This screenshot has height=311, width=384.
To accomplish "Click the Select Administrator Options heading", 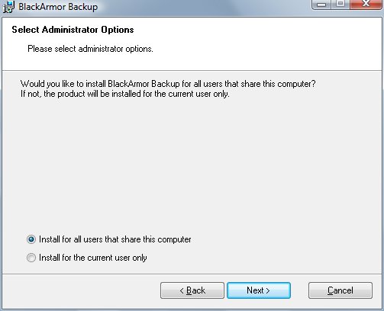I will click(x=73, y=30).
